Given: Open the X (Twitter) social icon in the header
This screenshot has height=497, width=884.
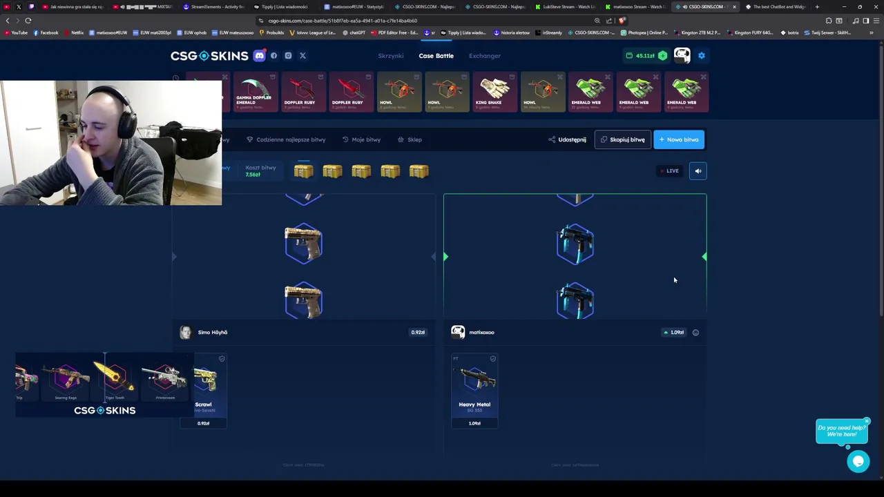Looking at the screenshot, I should 302,56.
